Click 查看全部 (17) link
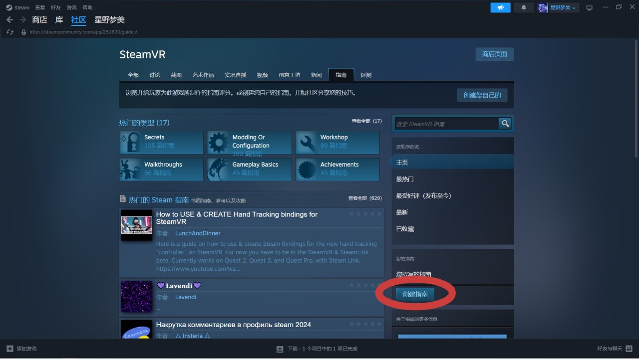The image size is (639, 359). point(367,121)
